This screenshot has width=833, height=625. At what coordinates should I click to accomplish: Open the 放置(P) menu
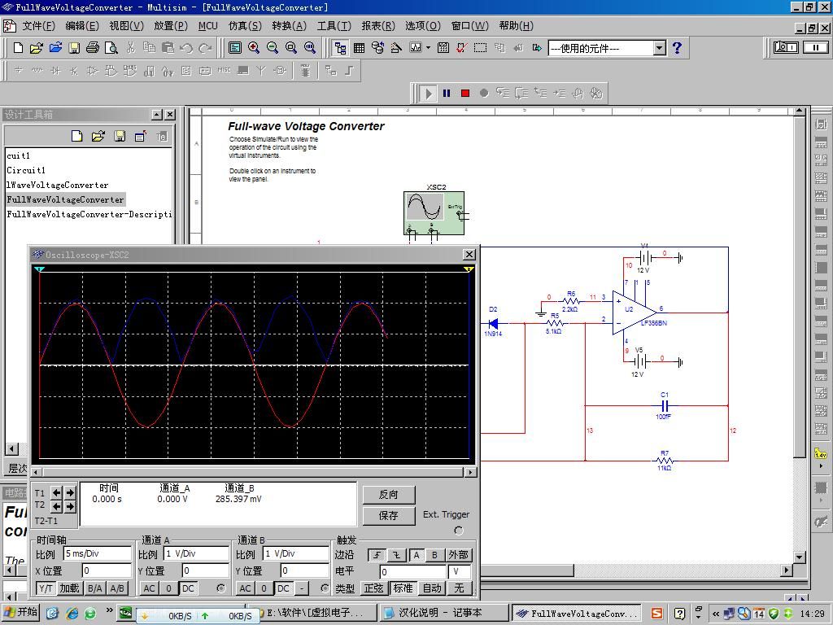[171, 25]
